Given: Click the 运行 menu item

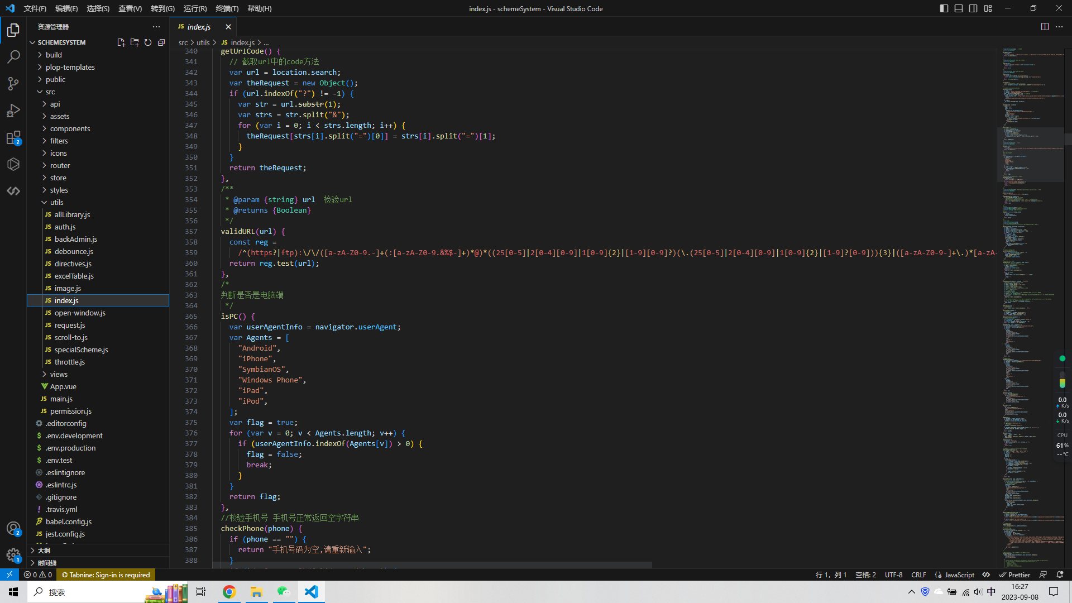Looking at the screenshot, I should tap(194, 8).
